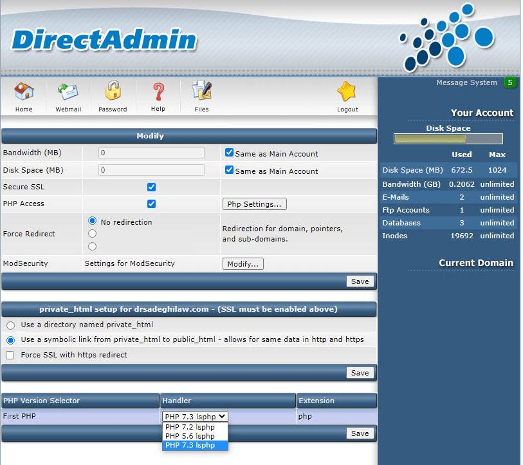Viewport: 523px width, 465px height.
Task: Click the Logout star icon
Action: (347, 92)
